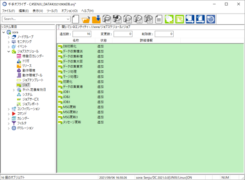Open 動作環境プール tree item

(x=32, y=75)
